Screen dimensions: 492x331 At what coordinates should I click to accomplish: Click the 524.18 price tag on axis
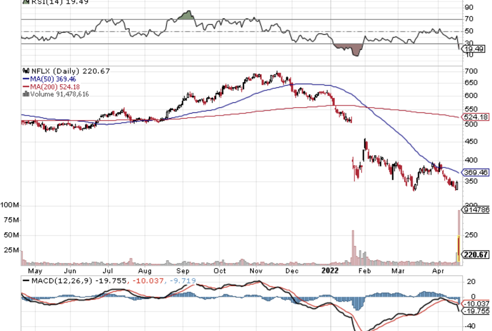(476, 117)
